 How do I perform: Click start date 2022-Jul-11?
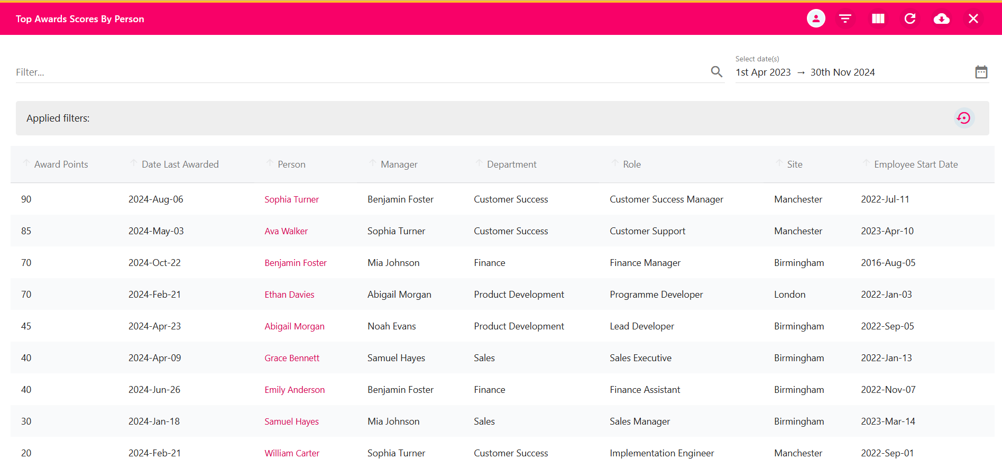[x=885, y=199]
